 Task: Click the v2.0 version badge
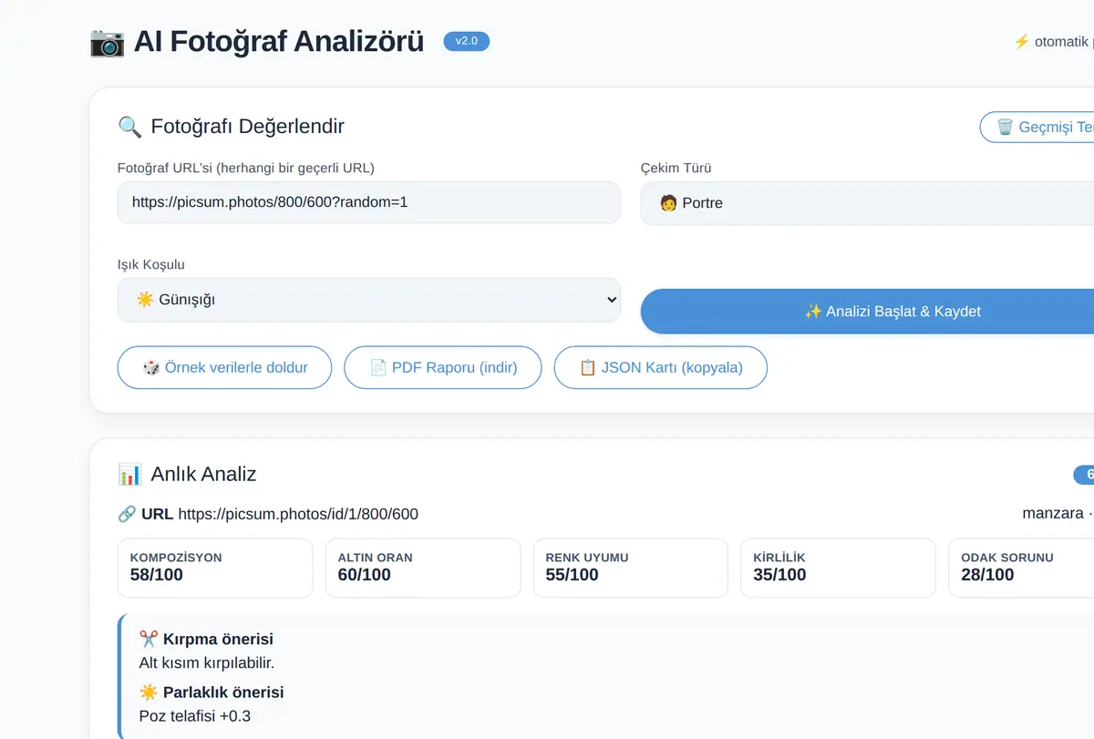pos(467,41)
